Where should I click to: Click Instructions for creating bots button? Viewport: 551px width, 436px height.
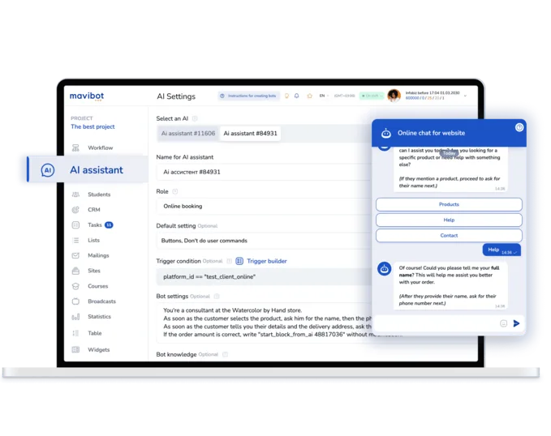248,96
